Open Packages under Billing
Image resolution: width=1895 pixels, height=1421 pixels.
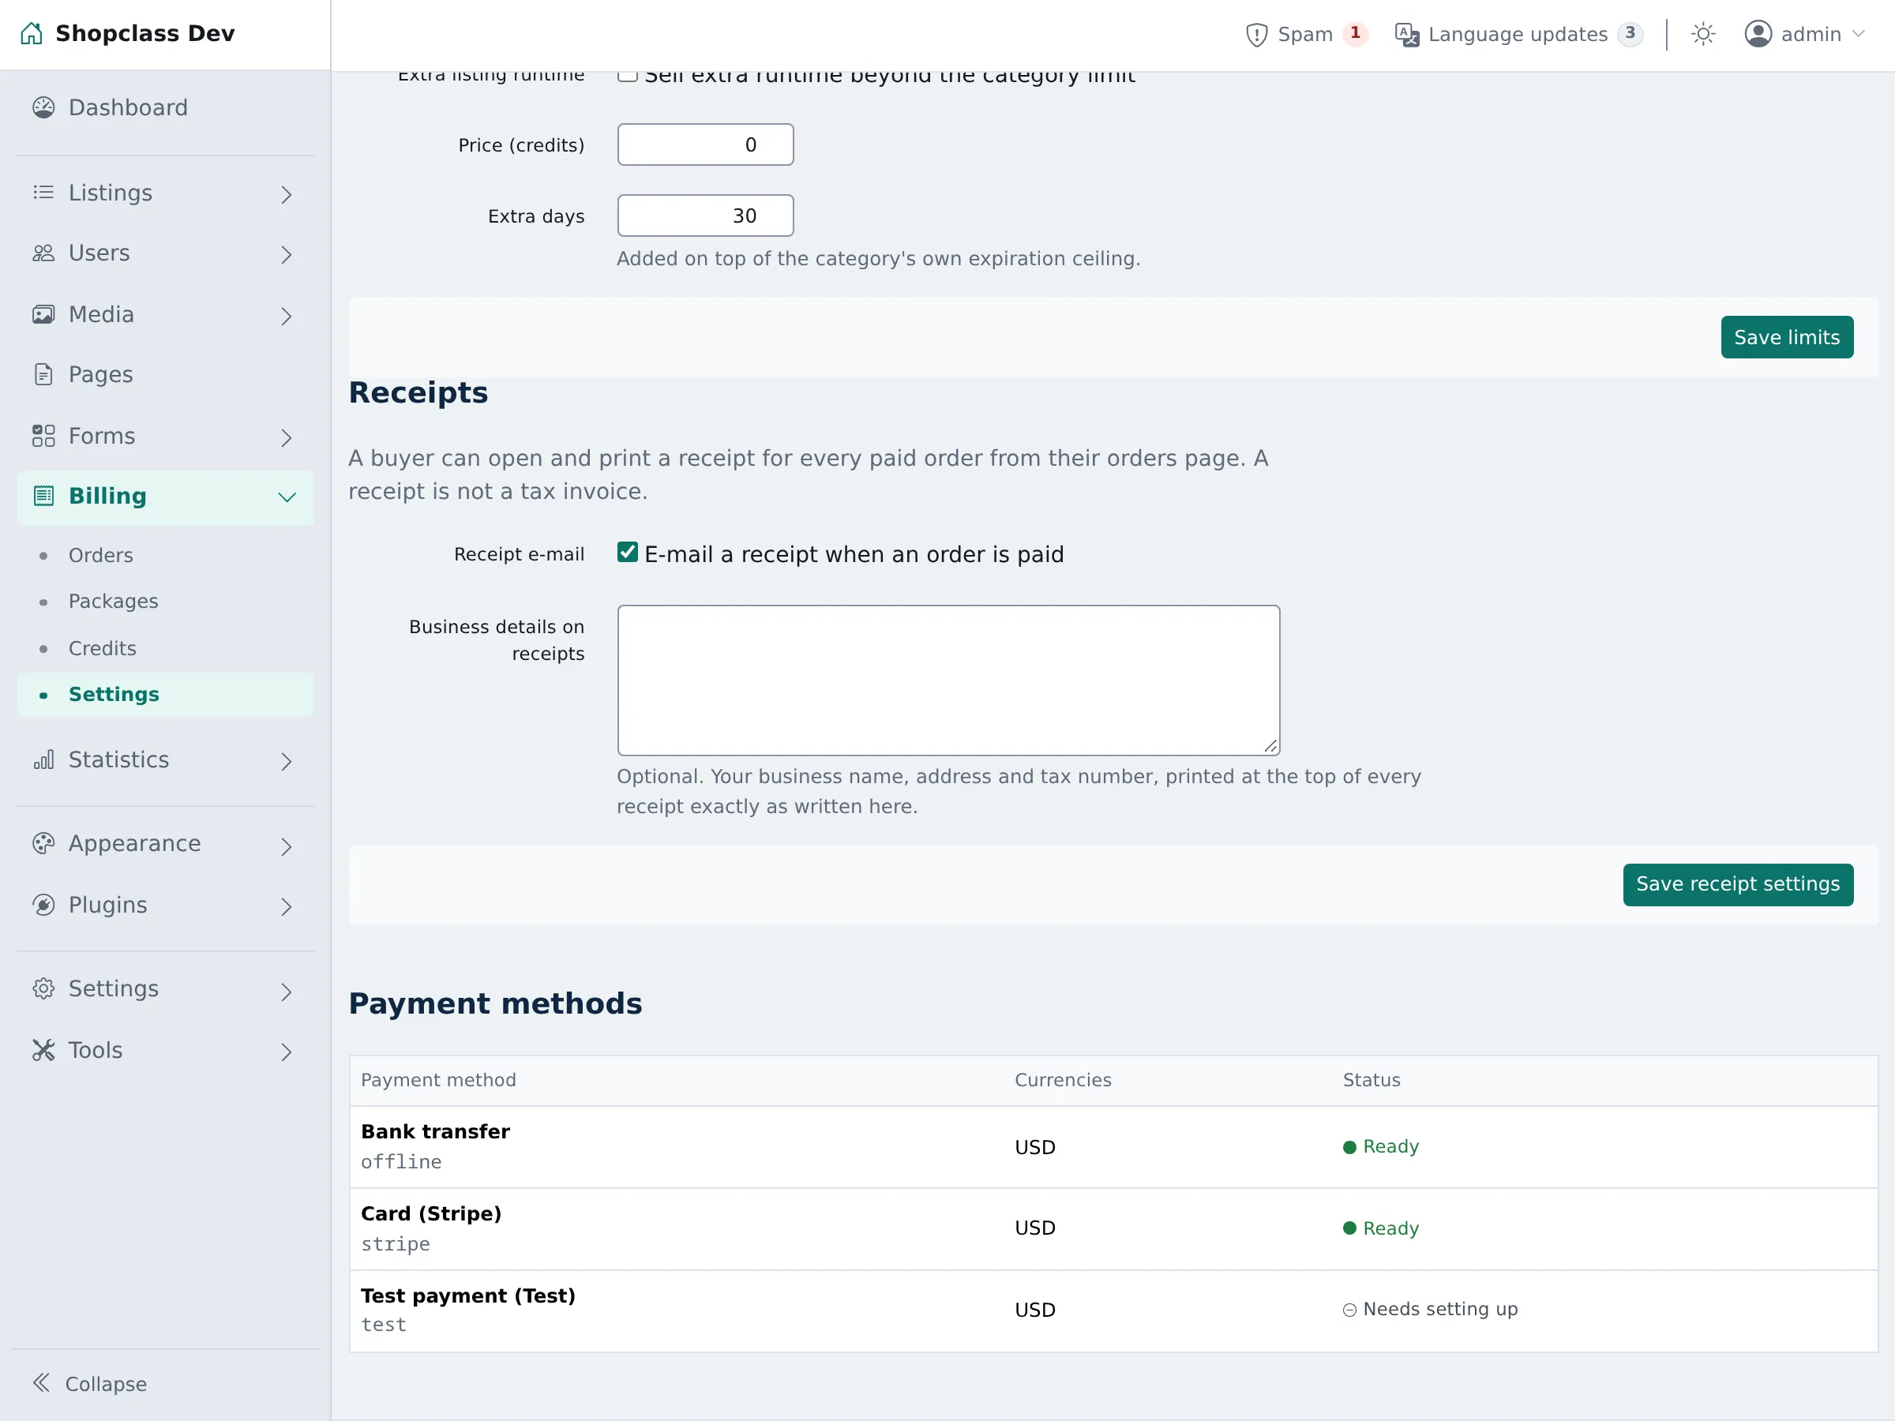click(x=113, y=602)
